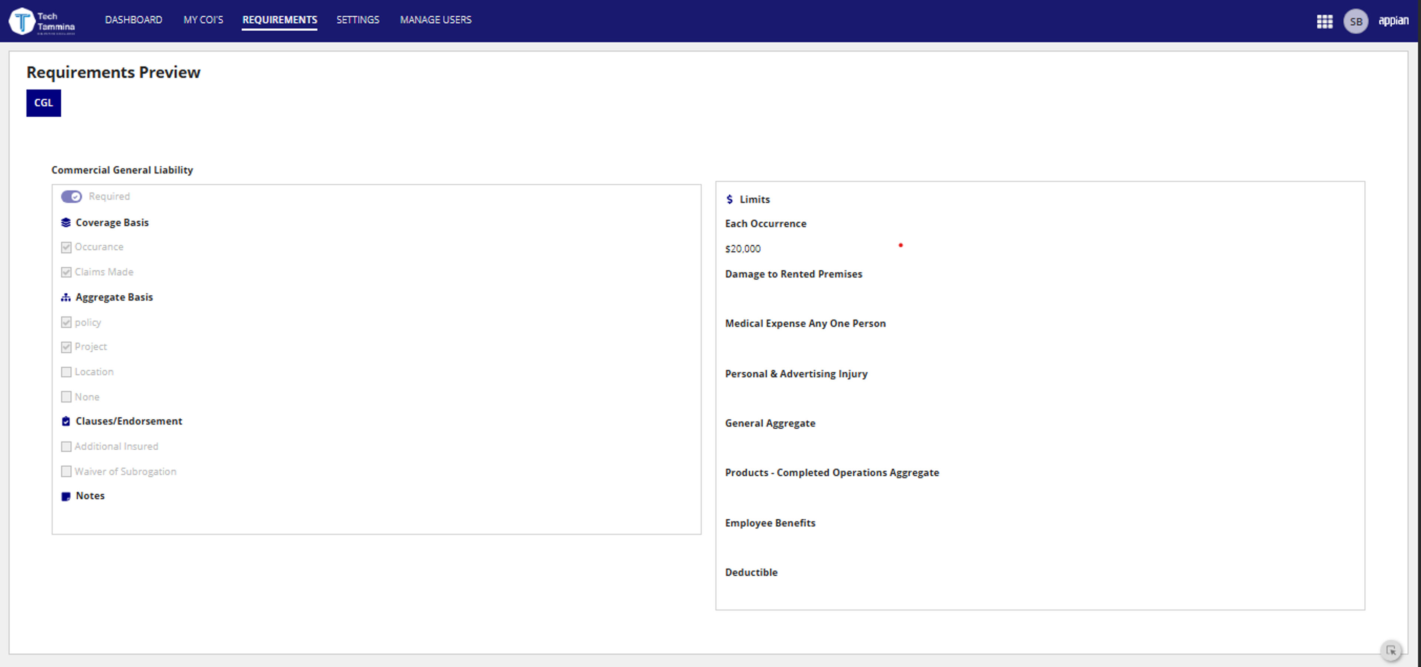Uncheck the Claims Made checkbox
1421x667 pixels.
pos(66,272)
